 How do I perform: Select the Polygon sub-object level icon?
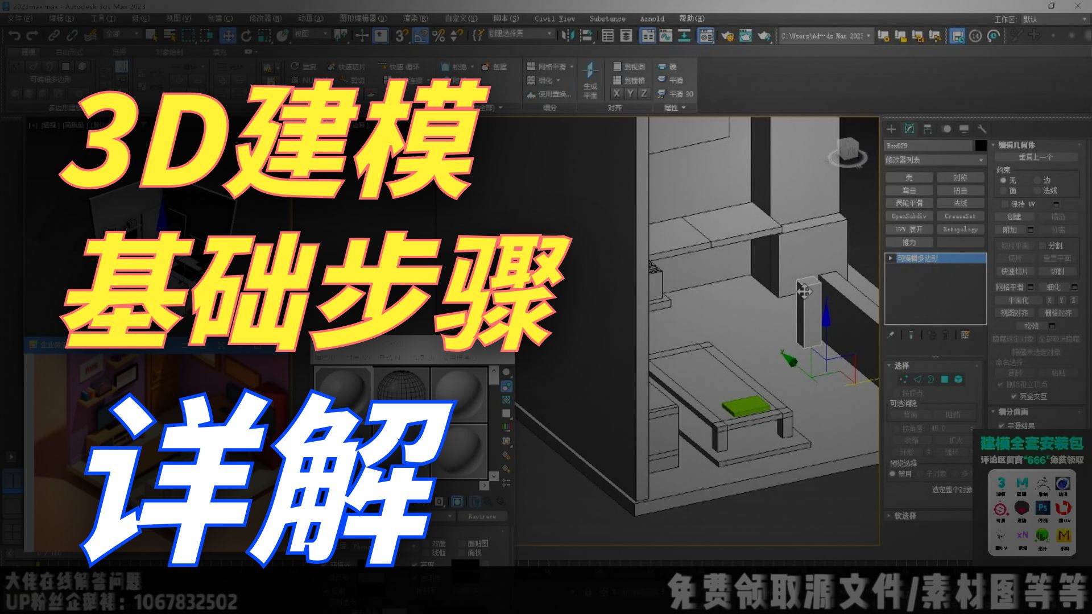point(945,379)
